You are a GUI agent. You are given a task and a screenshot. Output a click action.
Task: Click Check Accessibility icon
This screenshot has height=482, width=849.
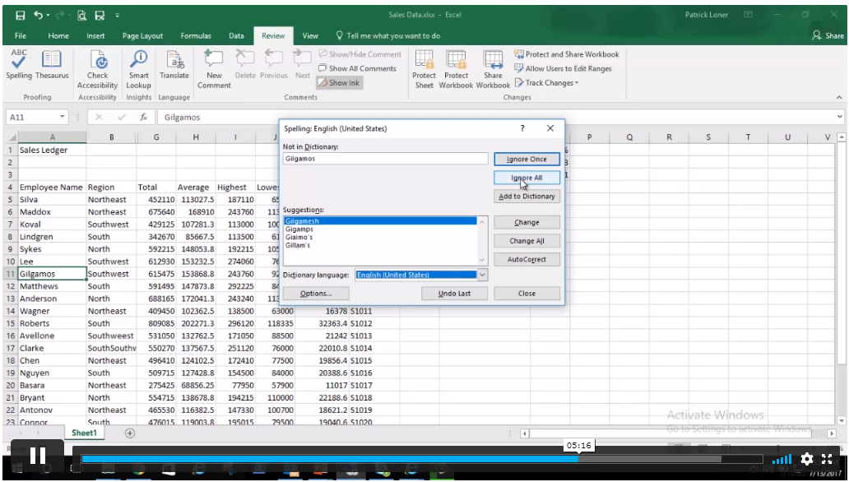[97, 69]
